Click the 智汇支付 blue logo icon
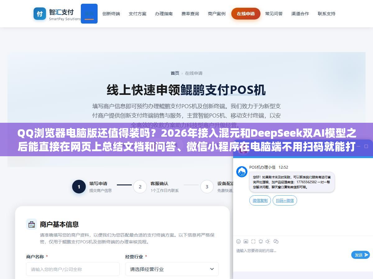This screenshot has width=373, height=279. pos(40,14)
